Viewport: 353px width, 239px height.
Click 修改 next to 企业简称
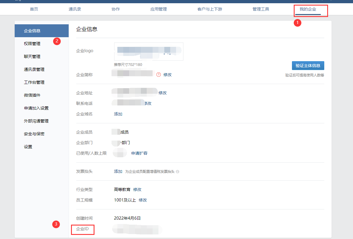[x=168, y=75]
